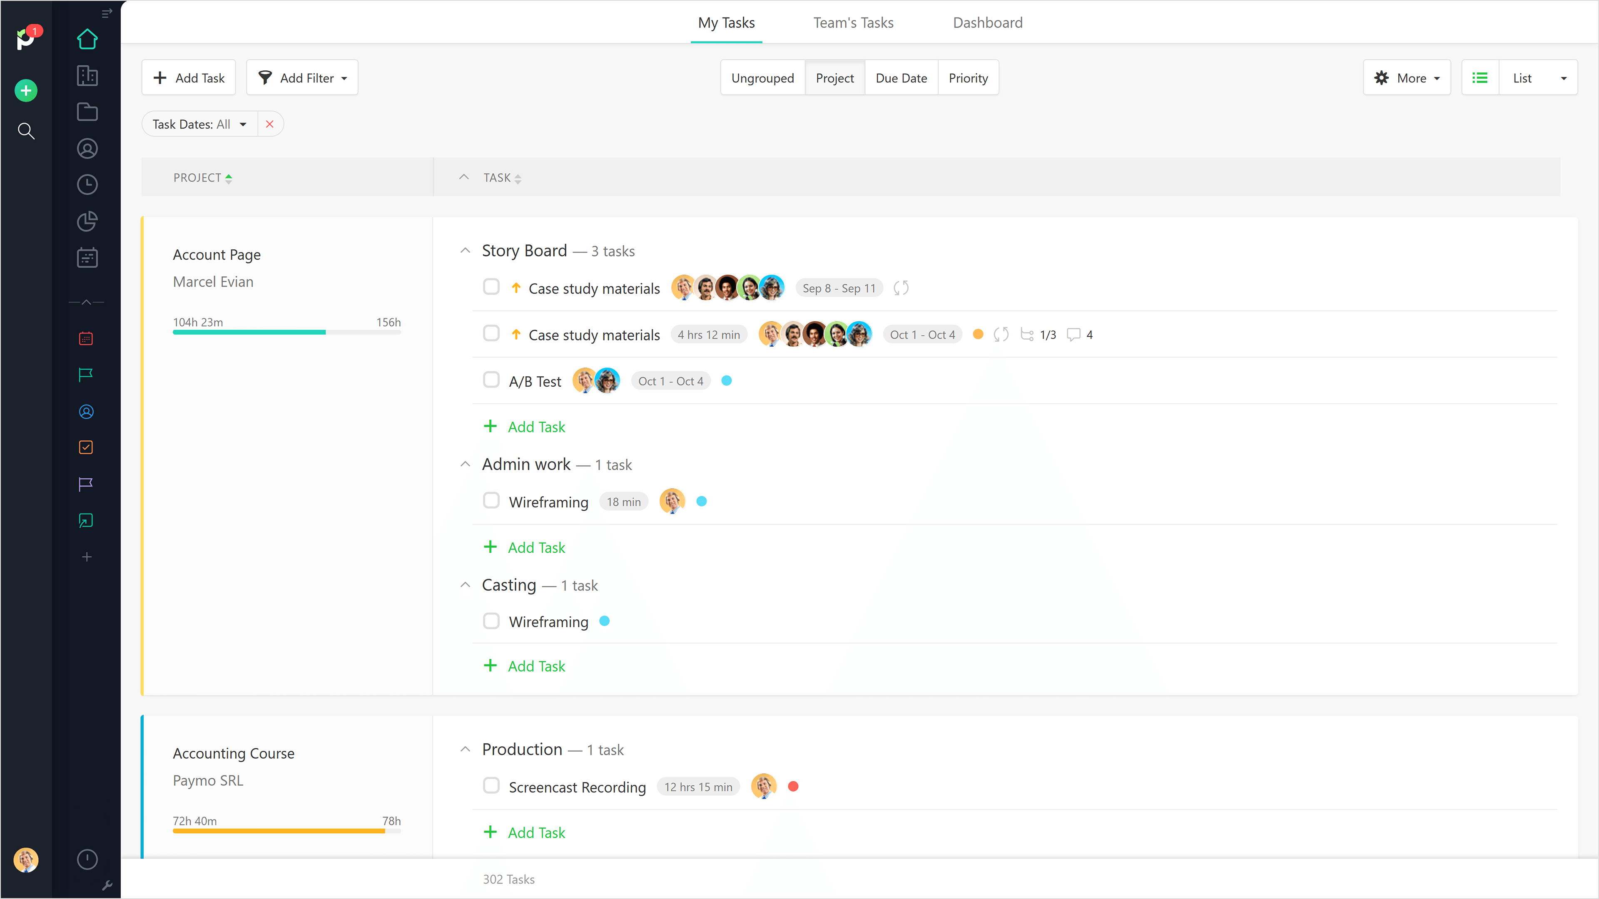Image resolution: width=1599 pixels, height=899 pixels.
Task: Click the comments icon on Case study materials
Action: click(1073, 335)
